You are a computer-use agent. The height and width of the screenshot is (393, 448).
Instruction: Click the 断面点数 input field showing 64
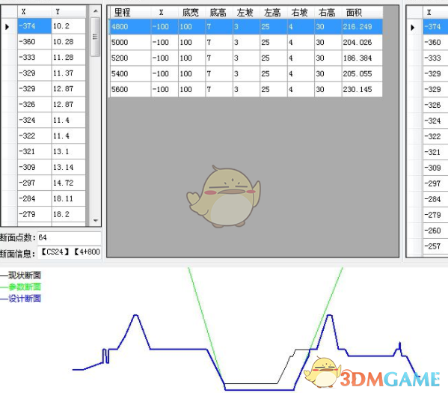coord(69,238)
